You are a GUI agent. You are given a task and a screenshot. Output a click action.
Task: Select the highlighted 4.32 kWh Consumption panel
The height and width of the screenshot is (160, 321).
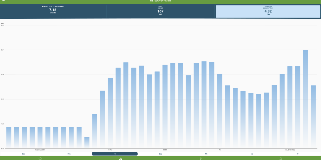[x=268, y=11]
